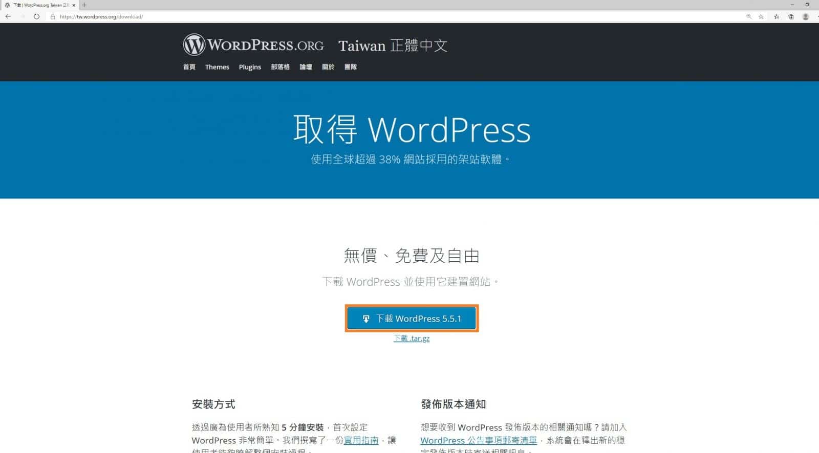Minimize the browser window
819x453 pixels.
pos(792,5)
